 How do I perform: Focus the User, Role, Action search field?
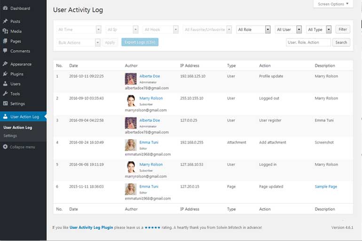click(308, 42)
